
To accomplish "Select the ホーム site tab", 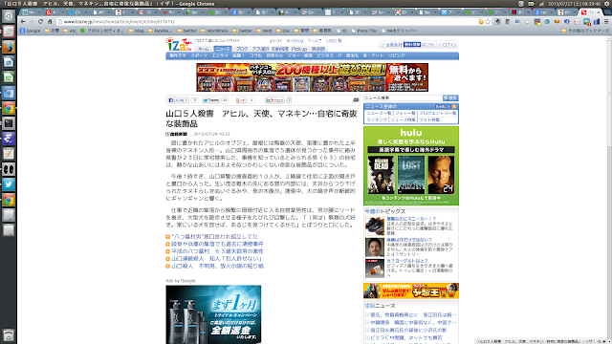I will [204, 49].
